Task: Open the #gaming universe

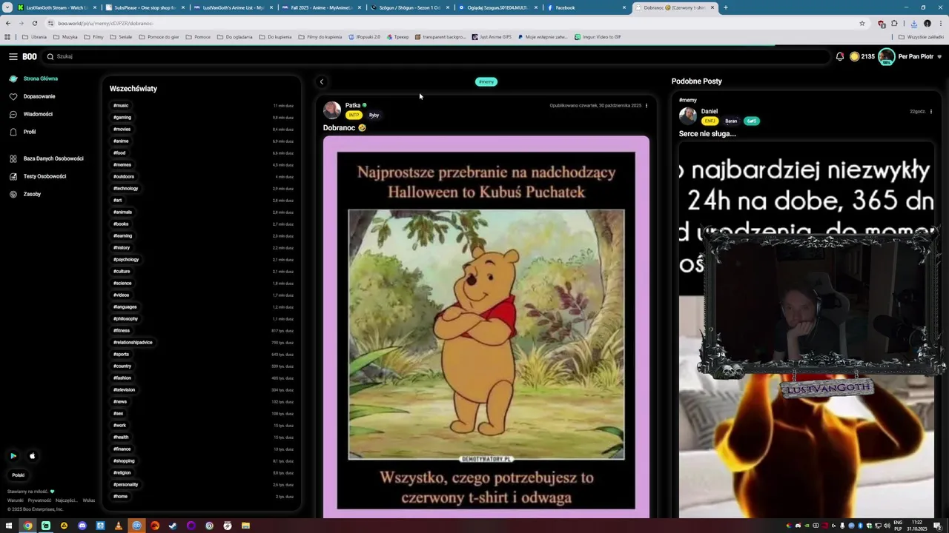Action: (122, 117)
